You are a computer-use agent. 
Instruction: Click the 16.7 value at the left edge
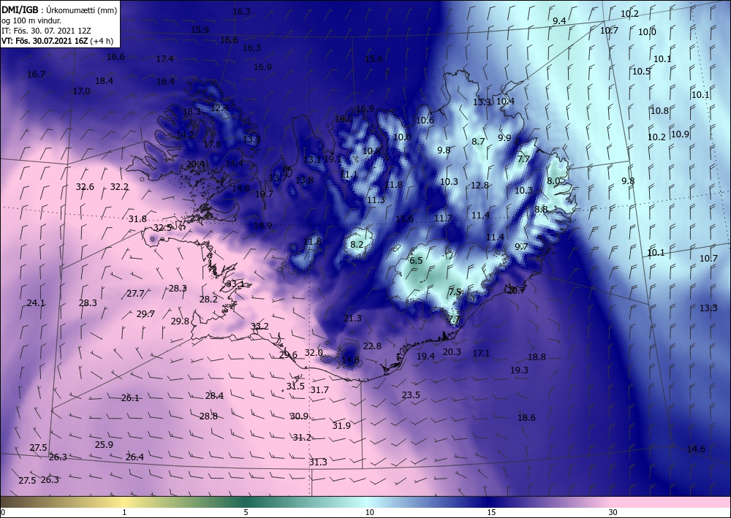(36, 74)
